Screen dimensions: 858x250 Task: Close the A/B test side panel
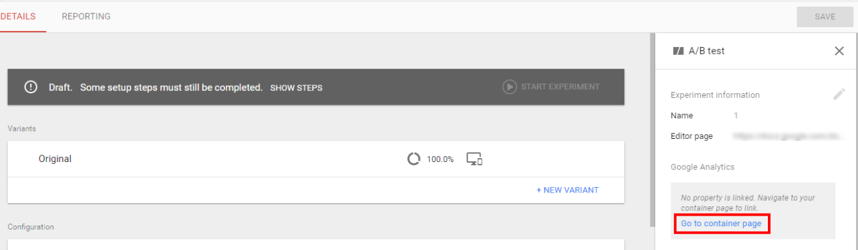click(839, 51)
